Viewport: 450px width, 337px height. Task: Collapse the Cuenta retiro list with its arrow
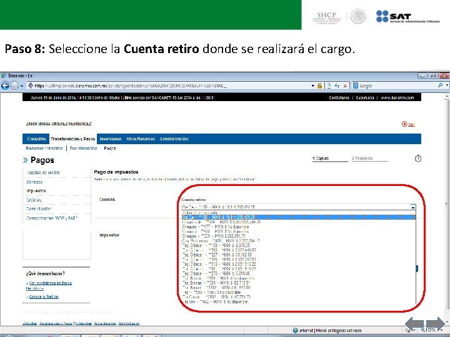point(412,207)
